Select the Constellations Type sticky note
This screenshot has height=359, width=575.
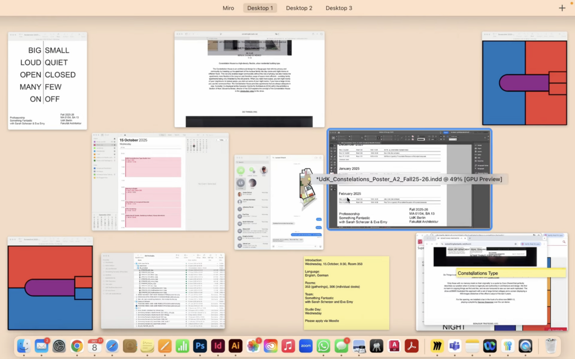(510, 273)
